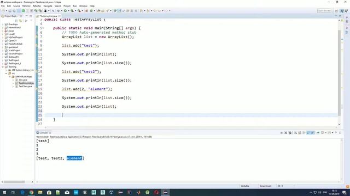Open Microsoft Edge from the taskbar

[22, 192]
